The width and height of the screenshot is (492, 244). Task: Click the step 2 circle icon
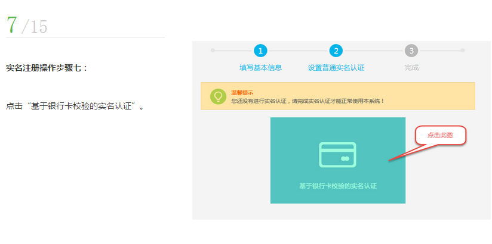(x=336, y=51)
